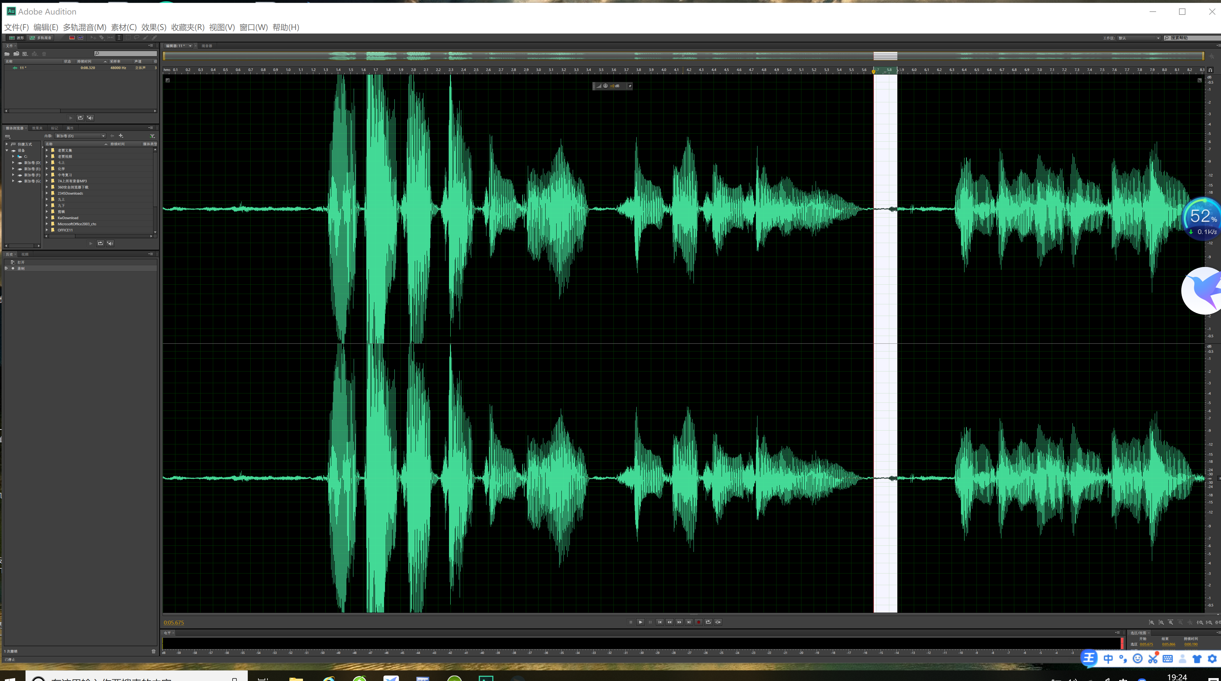
Task: Open the 内容 drive dropdown 新加卷 (D:)
Action: 80,136
